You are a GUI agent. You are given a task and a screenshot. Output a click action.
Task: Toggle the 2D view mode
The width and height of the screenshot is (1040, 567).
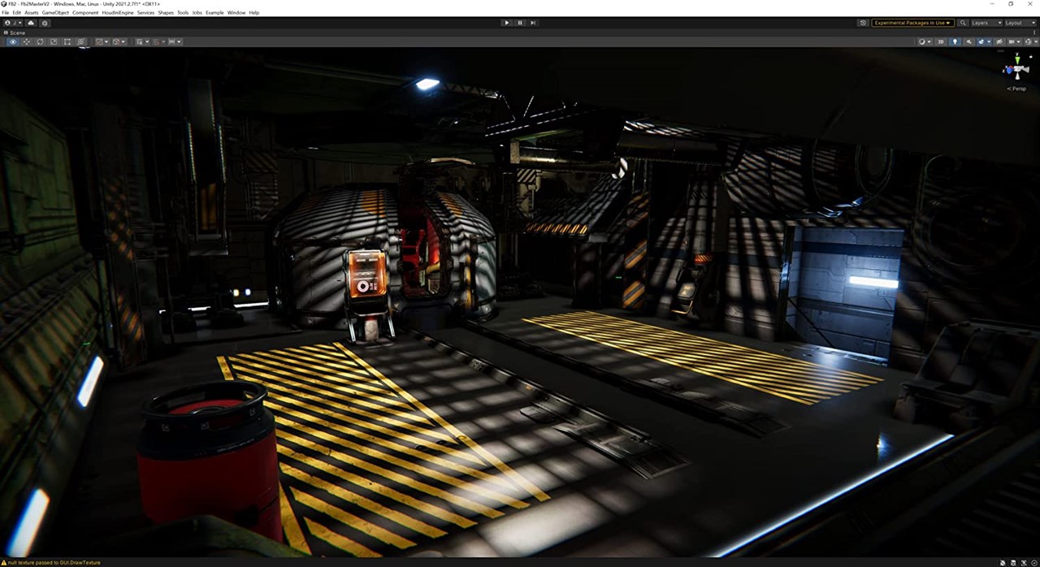pos(941,41)
